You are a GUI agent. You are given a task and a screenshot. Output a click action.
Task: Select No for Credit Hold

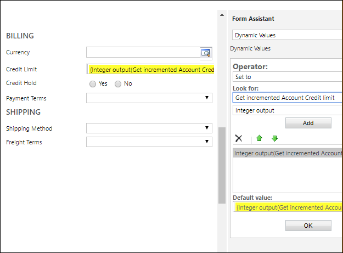pyautogui.click(x=118, y=84)
